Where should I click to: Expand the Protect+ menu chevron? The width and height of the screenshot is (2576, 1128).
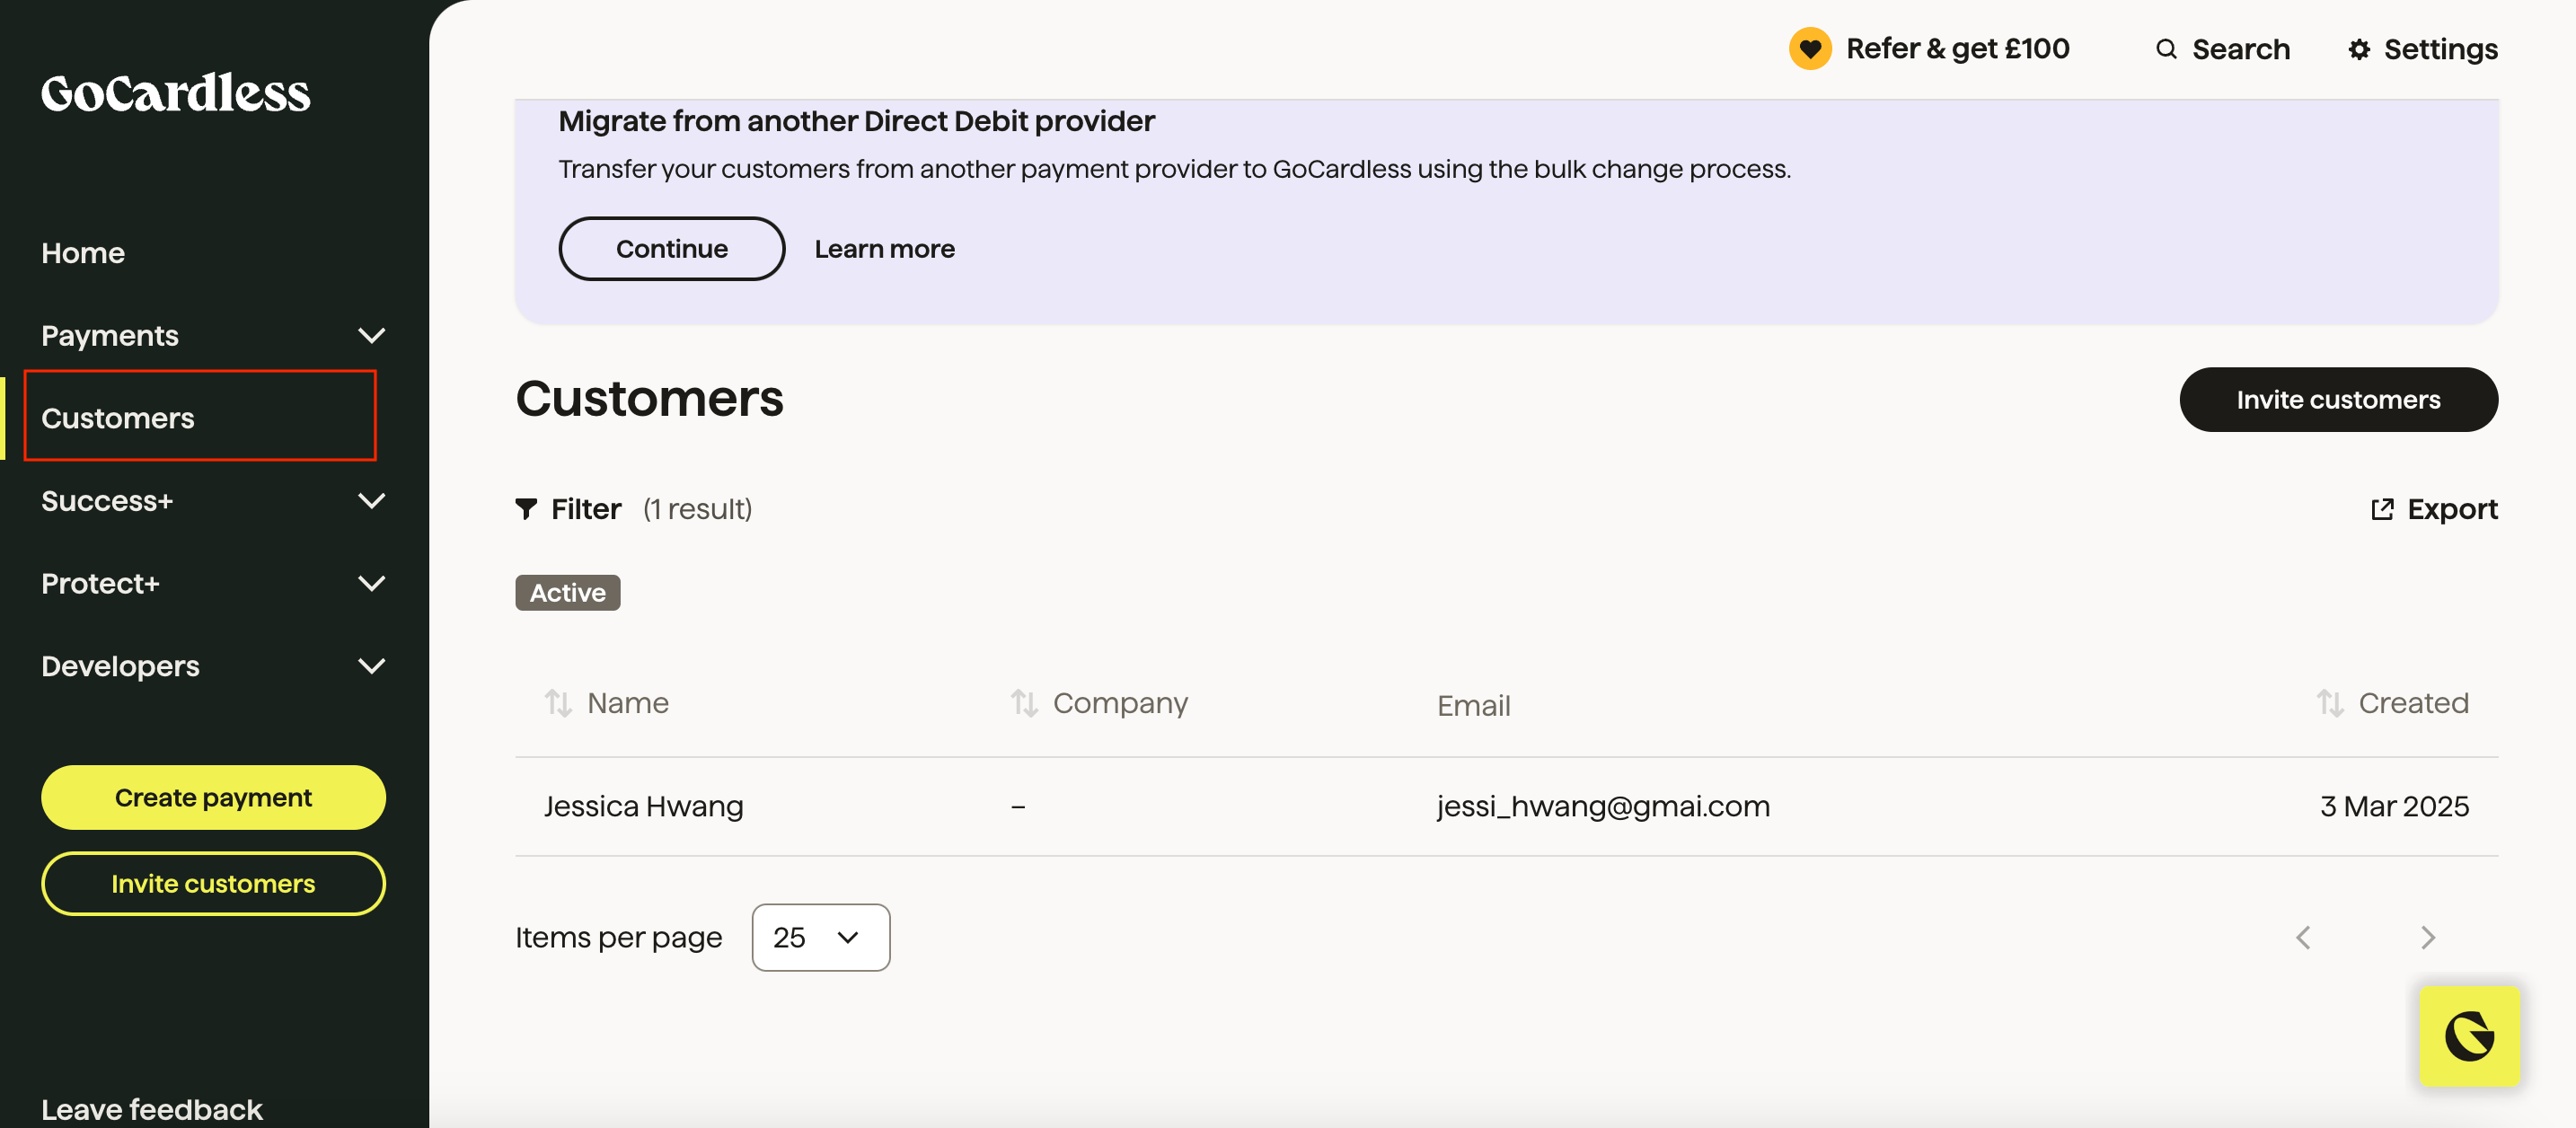371,584
